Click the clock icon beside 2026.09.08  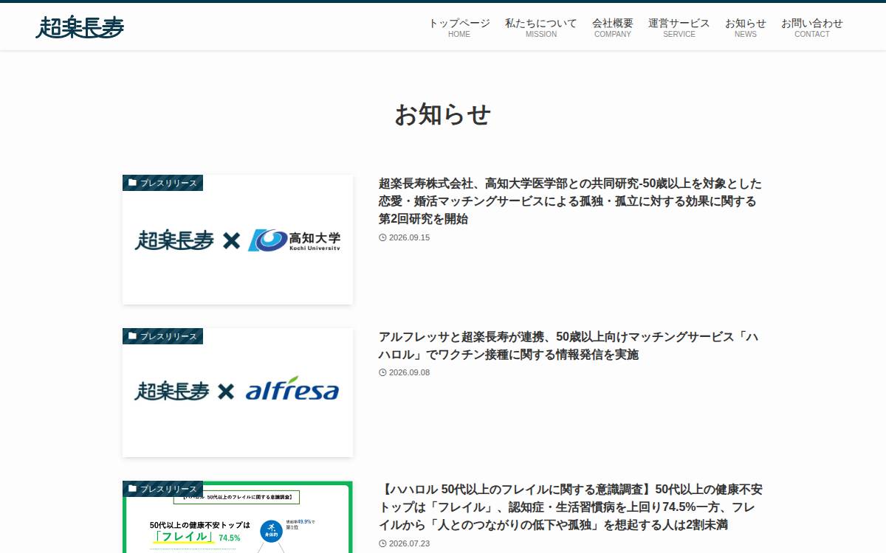click(382, 372)
